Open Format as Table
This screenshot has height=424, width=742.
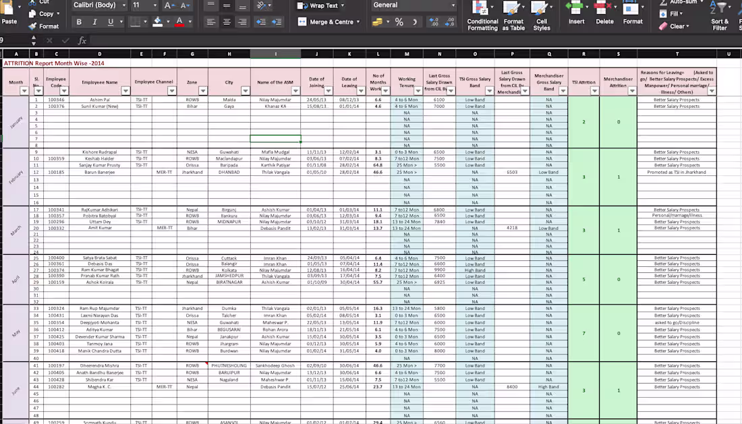513,16
